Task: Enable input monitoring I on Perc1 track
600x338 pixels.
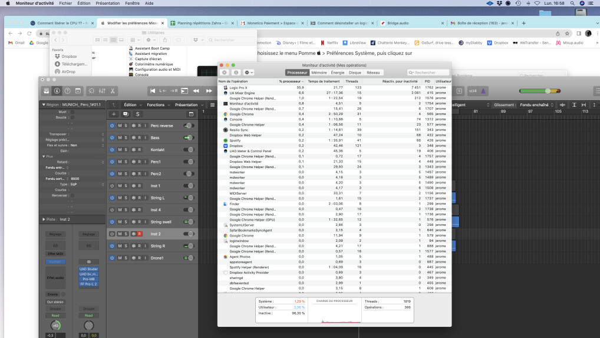Action: [145, 162]
